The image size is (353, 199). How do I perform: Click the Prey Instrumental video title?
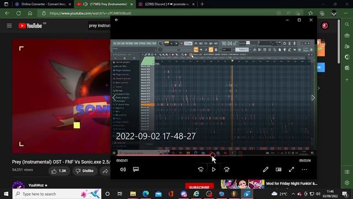pos(61,162)
